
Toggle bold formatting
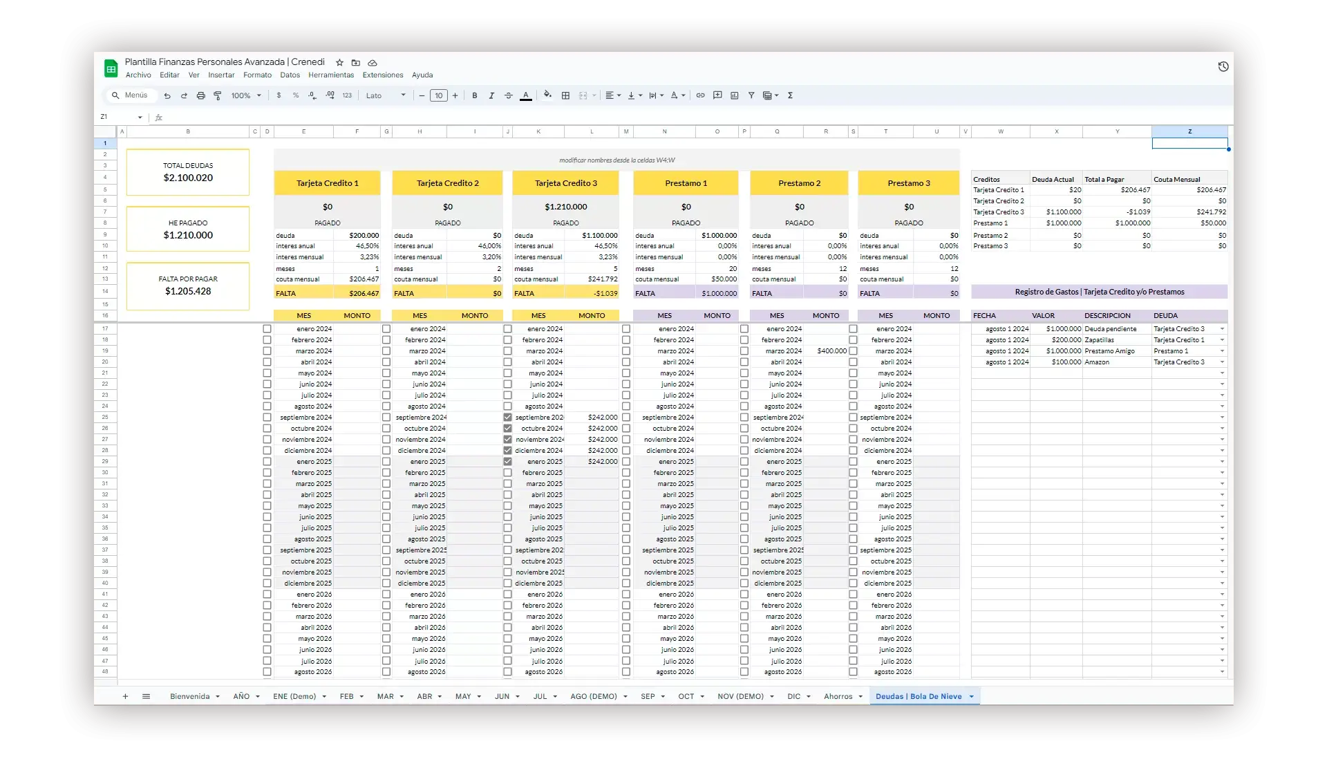pyautogui.click(x=475, y=95)
